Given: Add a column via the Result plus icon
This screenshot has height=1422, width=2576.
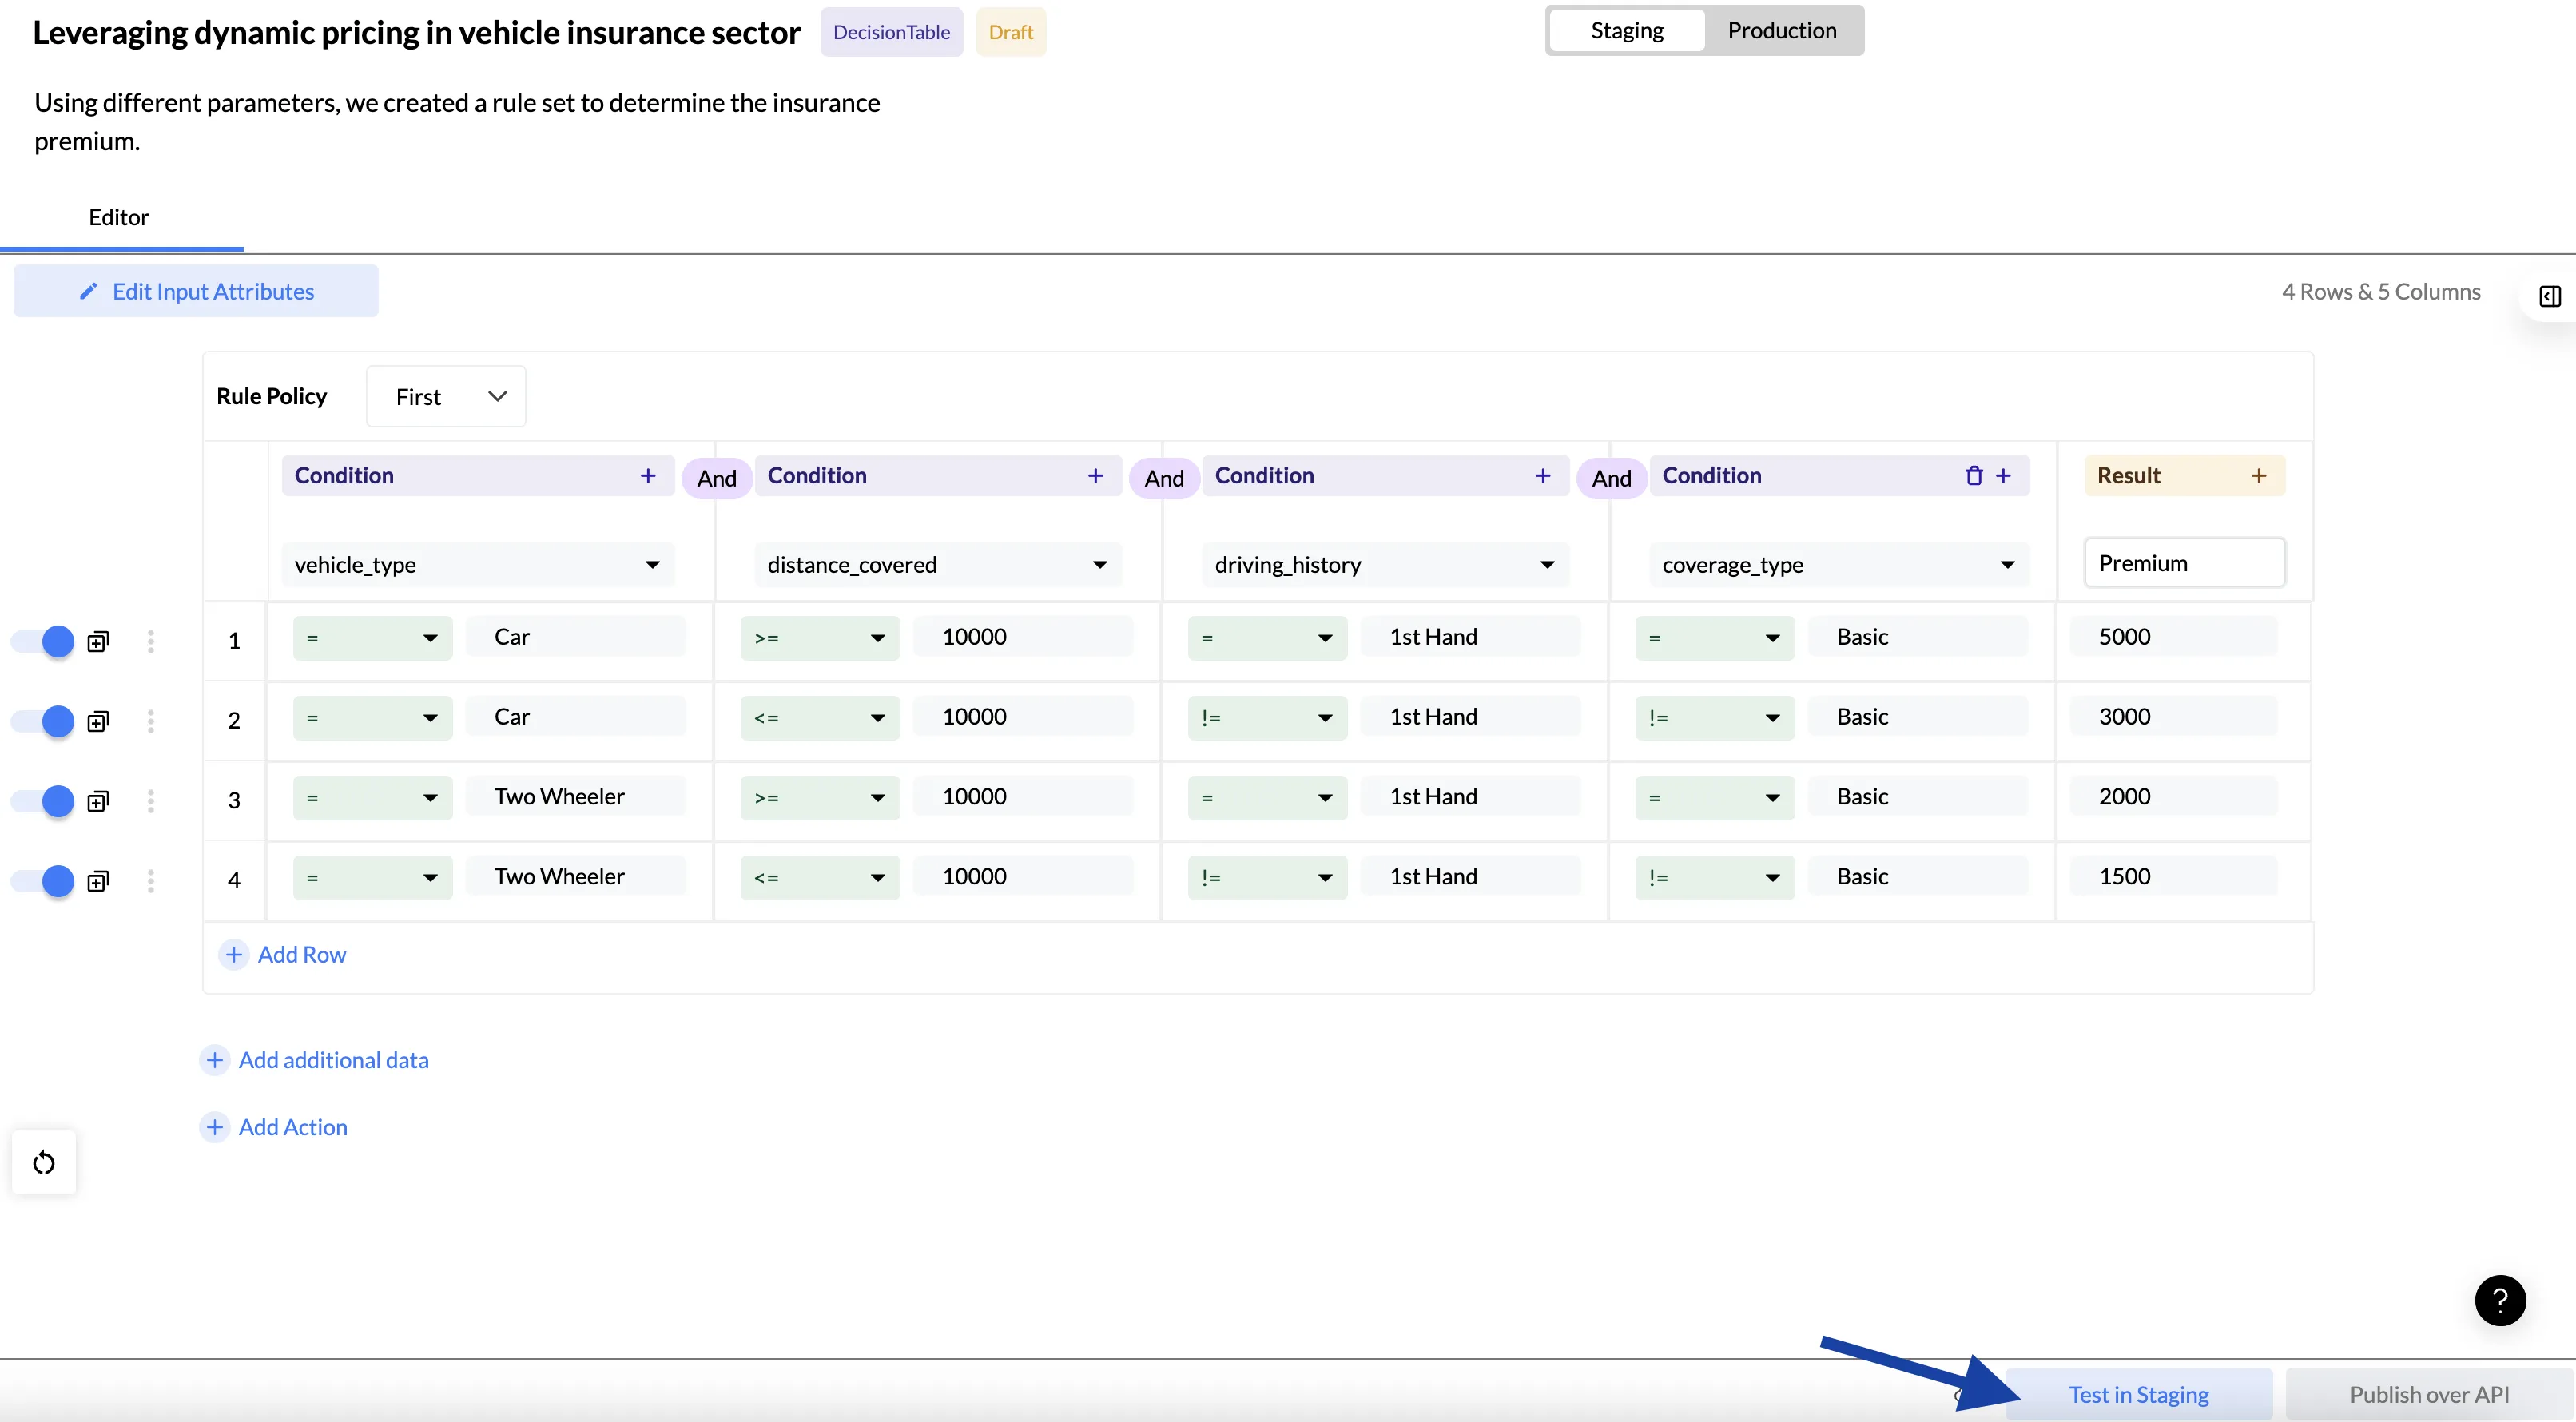Looking at the screenshot, I should click(x=2258, y=476).
